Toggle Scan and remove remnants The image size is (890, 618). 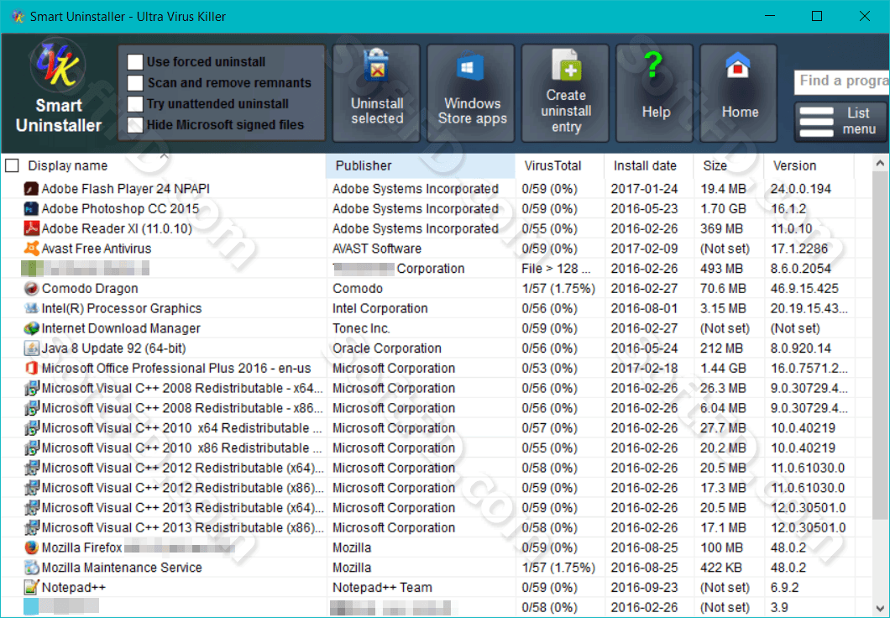click(x=135, y=83)
